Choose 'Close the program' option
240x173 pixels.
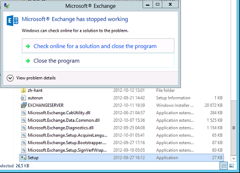(98, 61)
